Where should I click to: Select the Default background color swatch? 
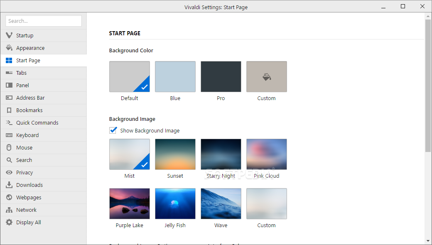coord(130,76)
